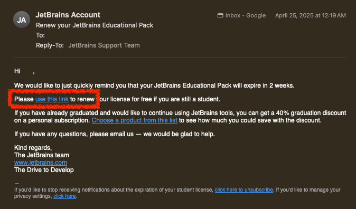Open the 'use this link' renewal link
The image size is (356, 209).
click(52, 99)
